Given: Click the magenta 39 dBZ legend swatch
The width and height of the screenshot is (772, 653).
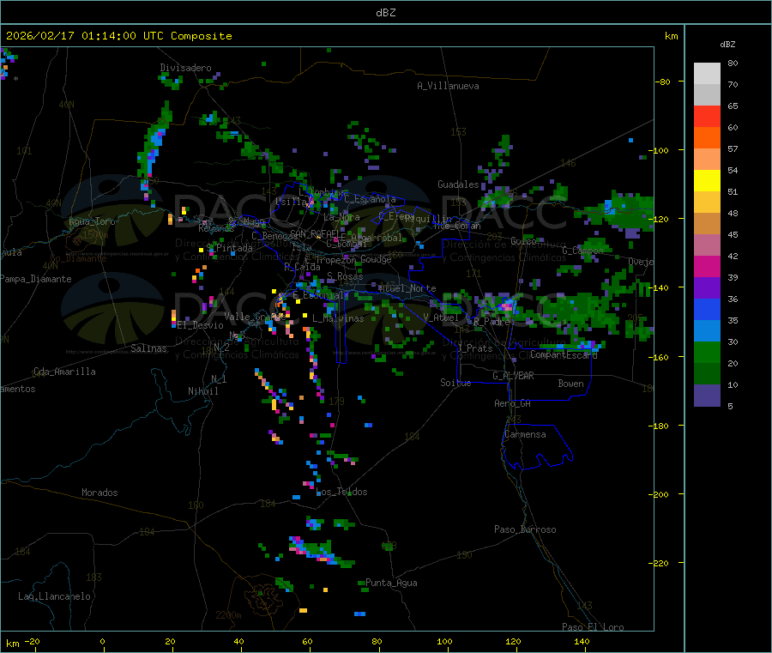Looking at the screenshot, I should [x=707, y=266].
